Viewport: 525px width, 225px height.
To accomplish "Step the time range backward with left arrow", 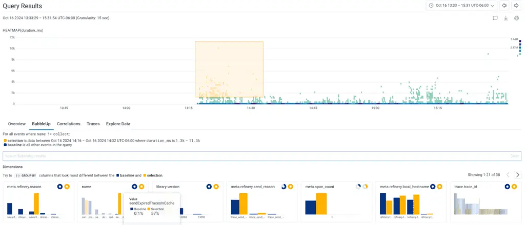I will [x=504, y=6].
